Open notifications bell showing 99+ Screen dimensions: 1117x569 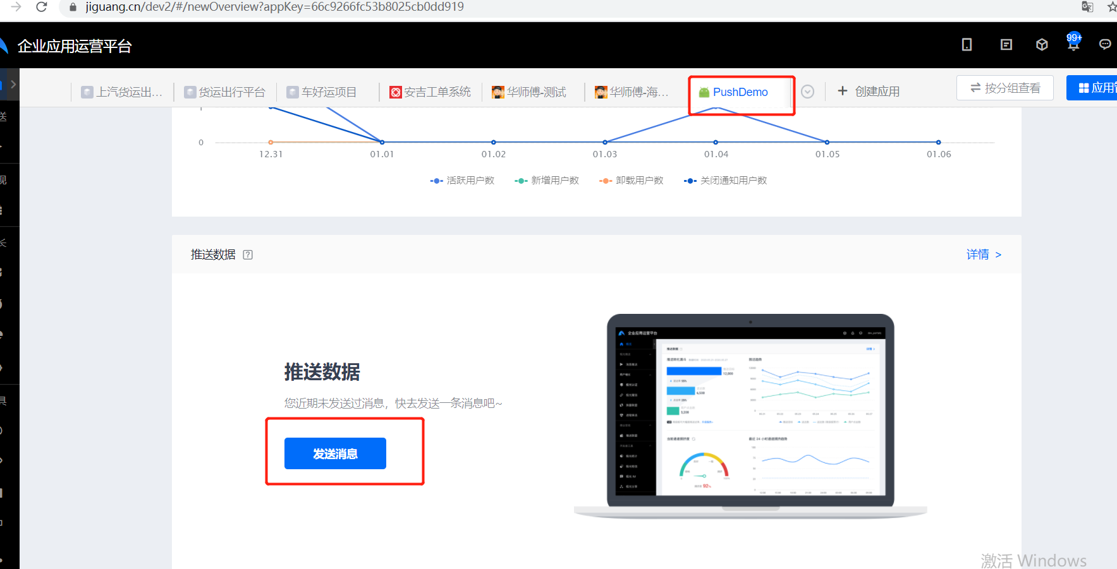pos(1073,44)
